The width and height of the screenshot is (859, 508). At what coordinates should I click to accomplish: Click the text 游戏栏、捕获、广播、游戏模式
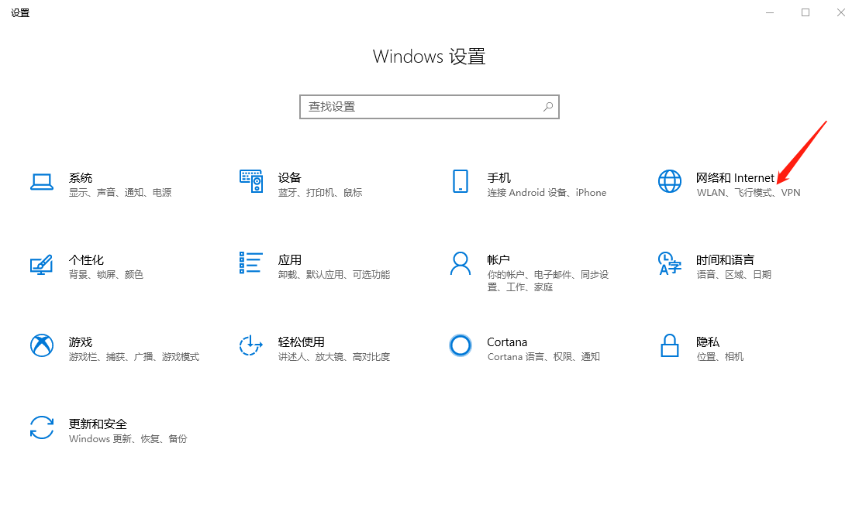[134, 357]
